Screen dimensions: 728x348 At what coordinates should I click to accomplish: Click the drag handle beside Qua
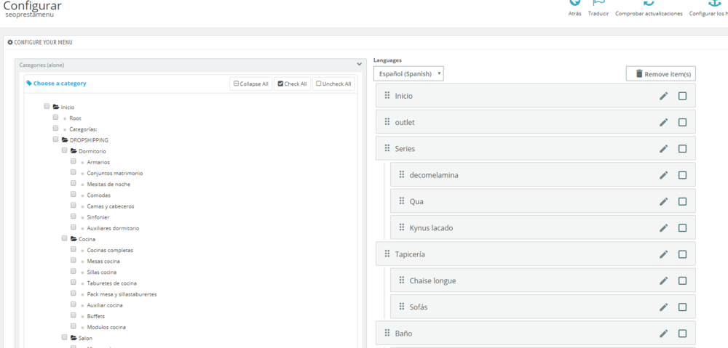point(402,201)
